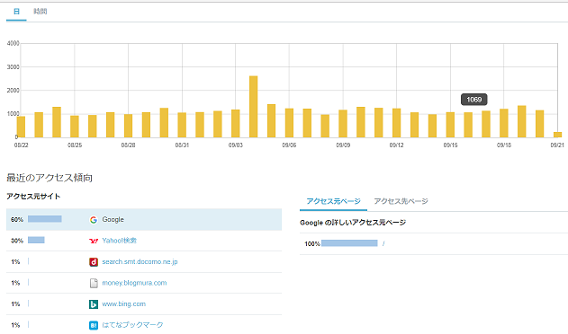Click the '1%' value in money.blogmura.com row
The height and width of the screenshot is (334, 568).
coord(15,283)
